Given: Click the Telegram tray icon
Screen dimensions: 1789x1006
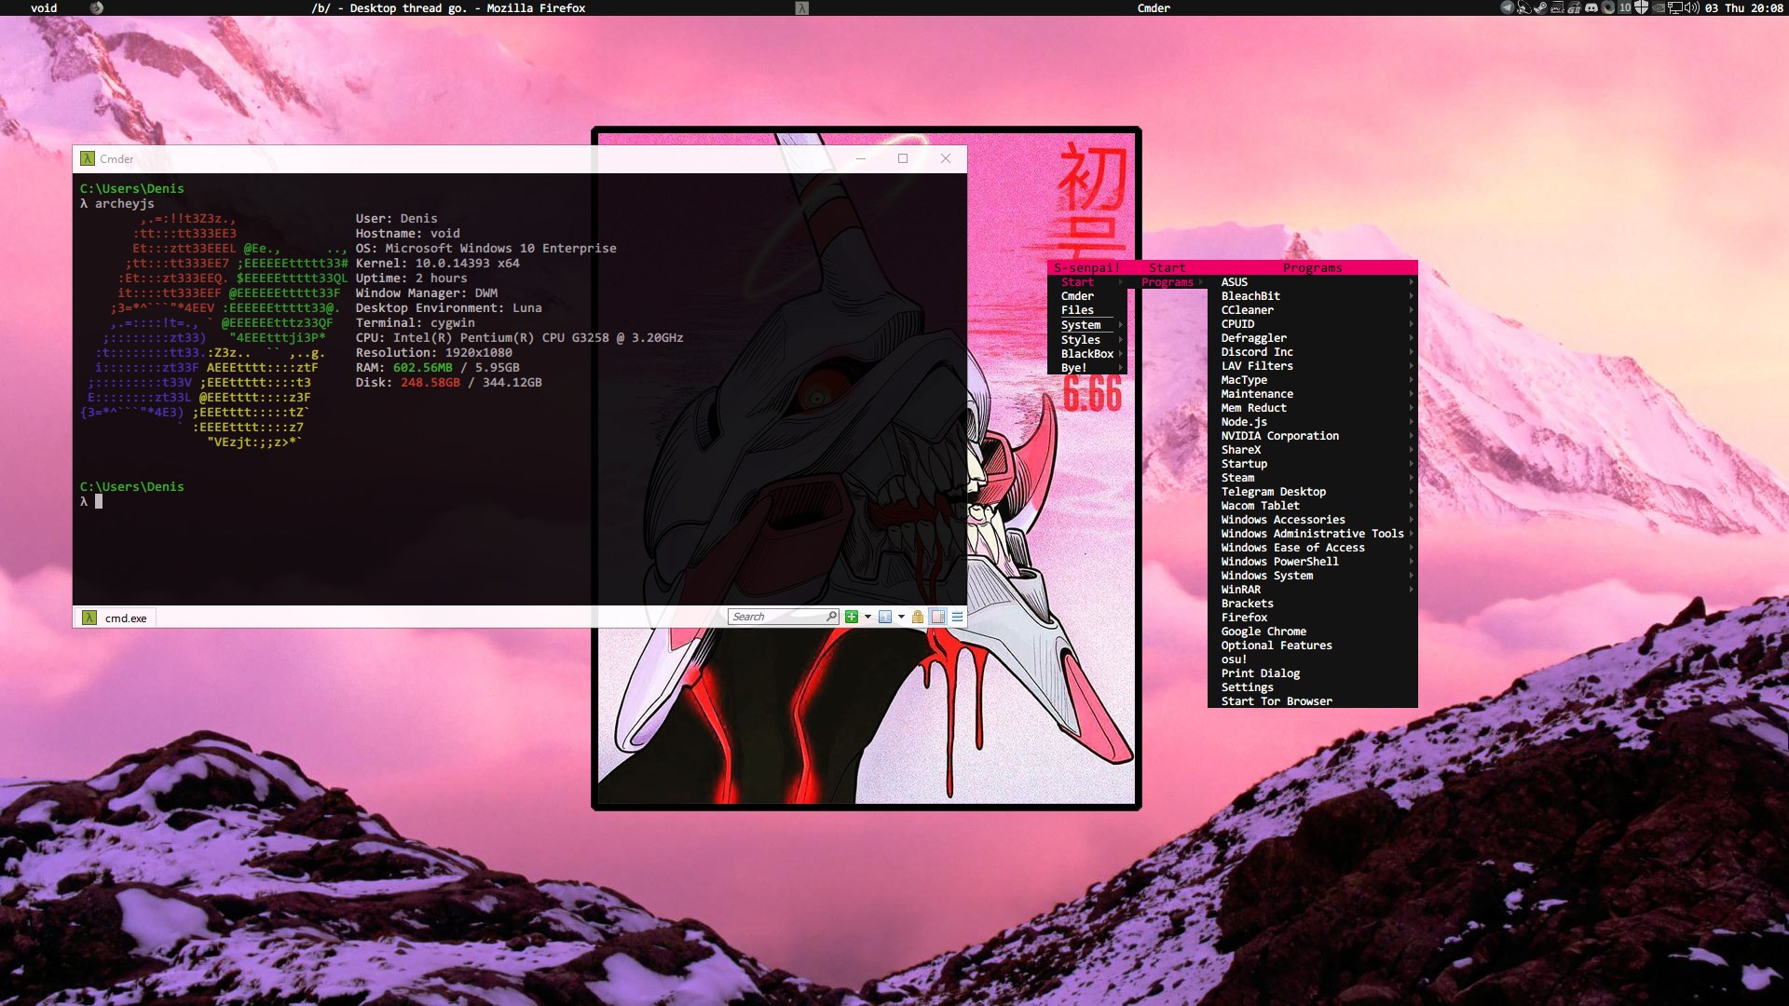Looking at the screenshot, I should 1508,7.
